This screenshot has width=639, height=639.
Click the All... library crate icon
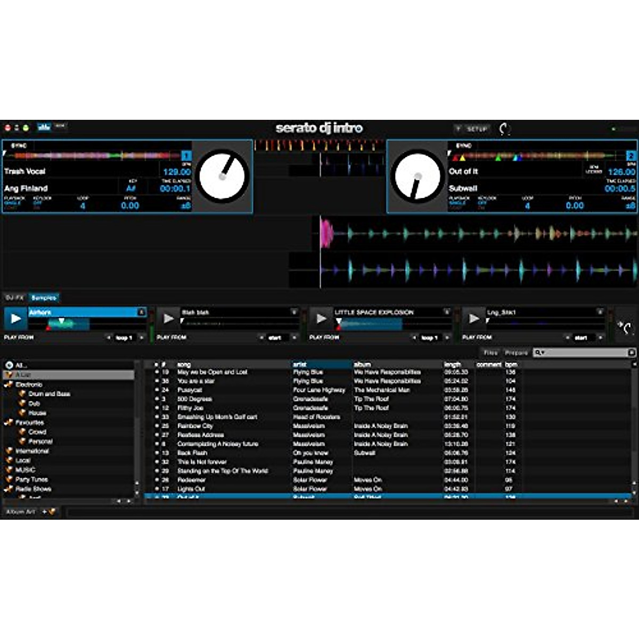(x=9, y=365)
